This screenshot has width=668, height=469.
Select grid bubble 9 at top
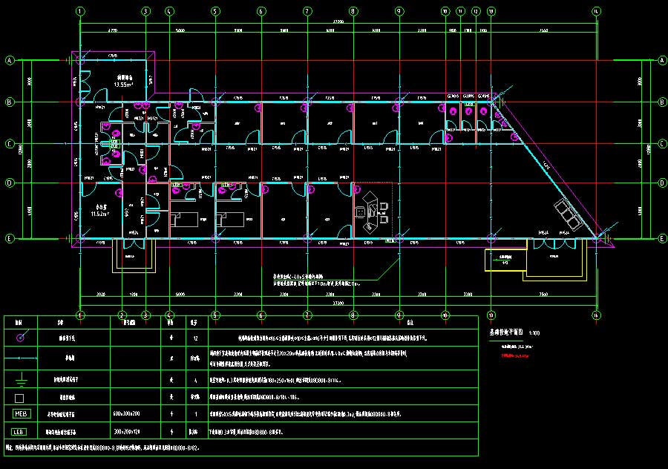[399, 11]
